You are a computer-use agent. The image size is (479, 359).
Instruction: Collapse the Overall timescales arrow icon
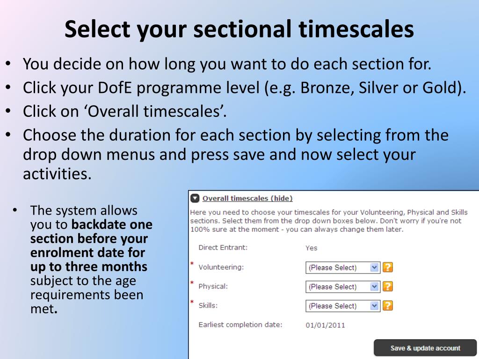(x=195, y=198)
